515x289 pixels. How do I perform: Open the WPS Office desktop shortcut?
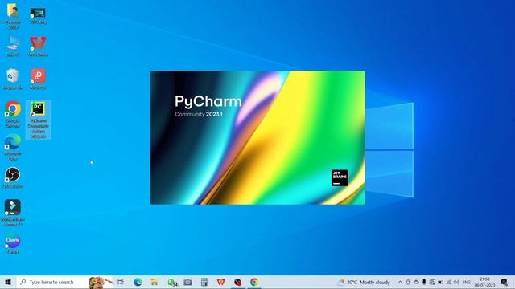coord(38,47)
